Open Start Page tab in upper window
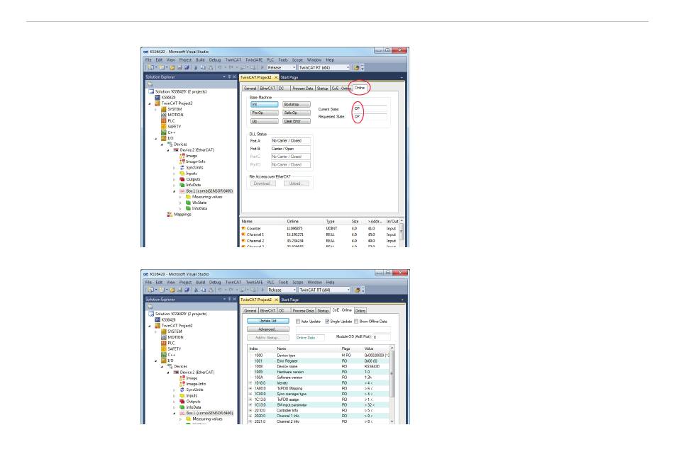 coord(289,78)
